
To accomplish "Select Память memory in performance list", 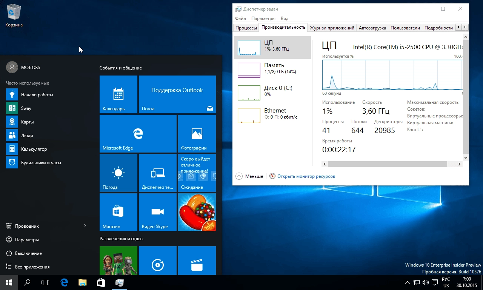I will click(272, 70).
